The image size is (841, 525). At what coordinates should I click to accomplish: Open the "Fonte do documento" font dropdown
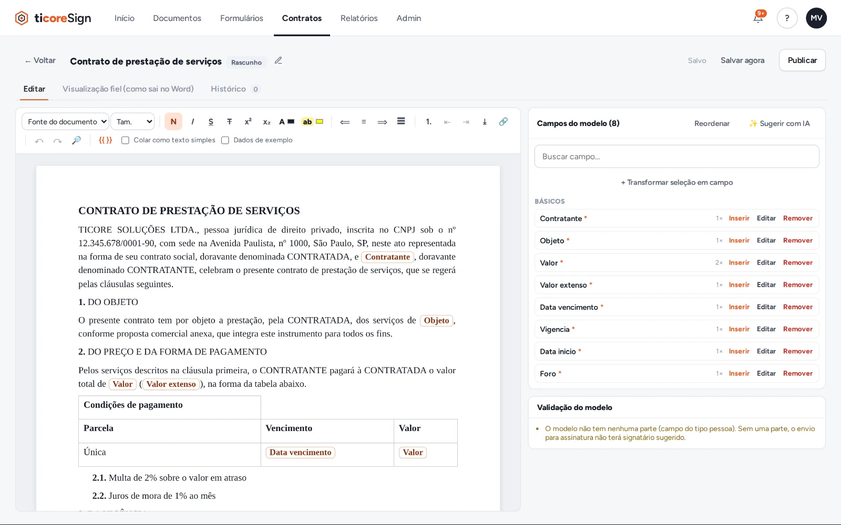pos(65,122)
